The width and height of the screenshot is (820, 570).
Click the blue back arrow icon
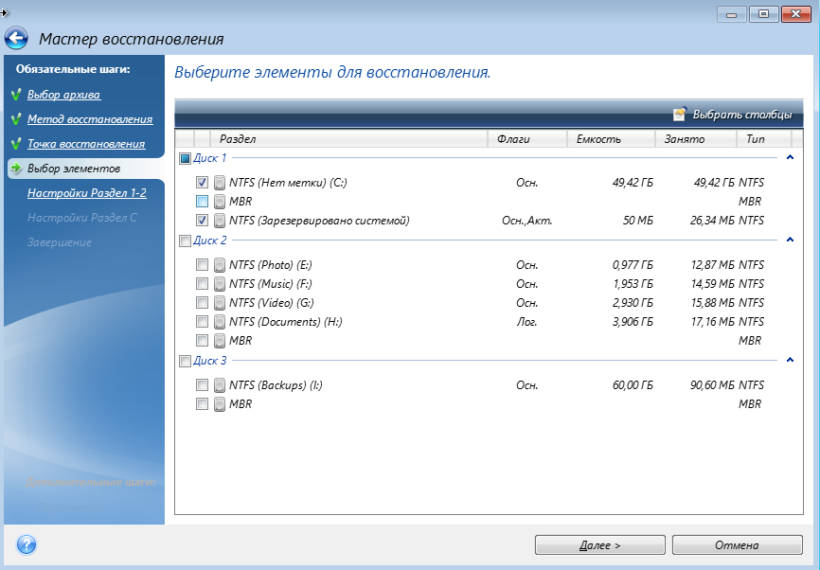(16, 39)
